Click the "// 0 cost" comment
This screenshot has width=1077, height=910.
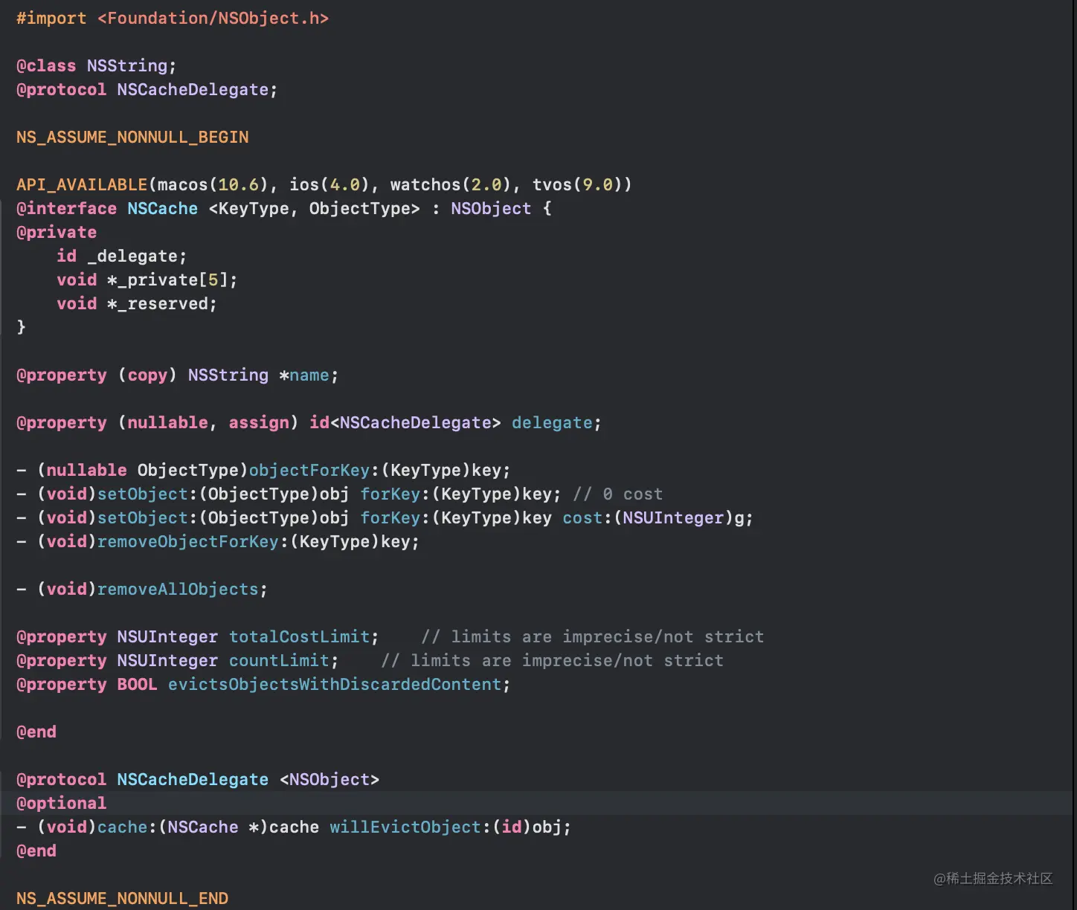618,494
